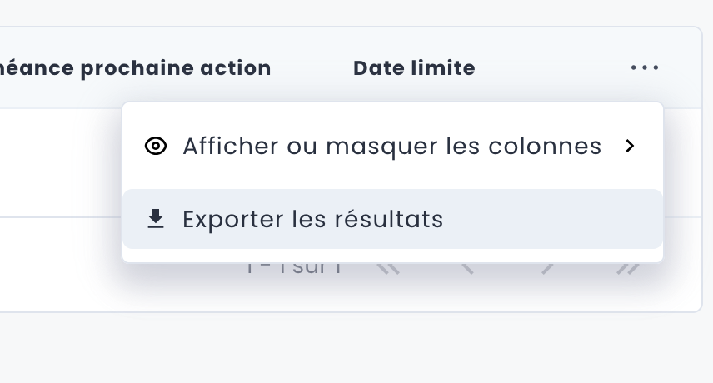The height and width of the screenshot is (383, 713).
Task: Expand the chevron next to colonnes
Action: [630, 147]
